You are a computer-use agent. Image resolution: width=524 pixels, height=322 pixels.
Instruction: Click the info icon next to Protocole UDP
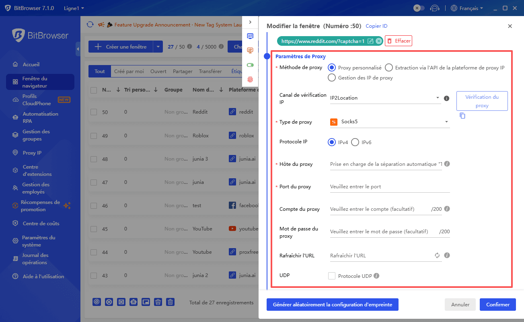click(x=376, y=276)
